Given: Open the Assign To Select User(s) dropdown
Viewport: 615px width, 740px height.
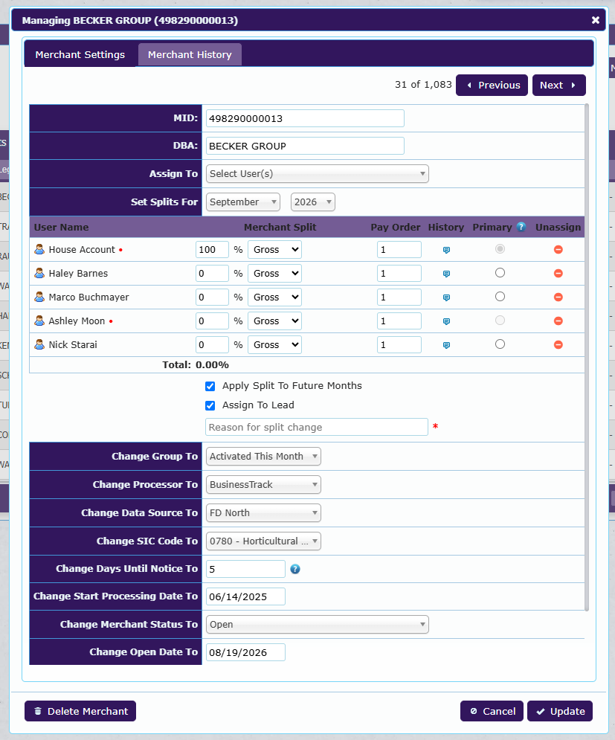Looking at the screenshot, I should 318,174.
